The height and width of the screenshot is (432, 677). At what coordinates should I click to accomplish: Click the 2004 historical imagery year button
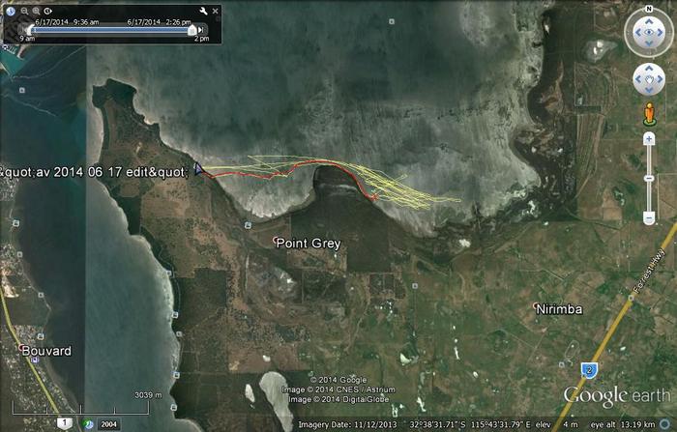(107, 423)
